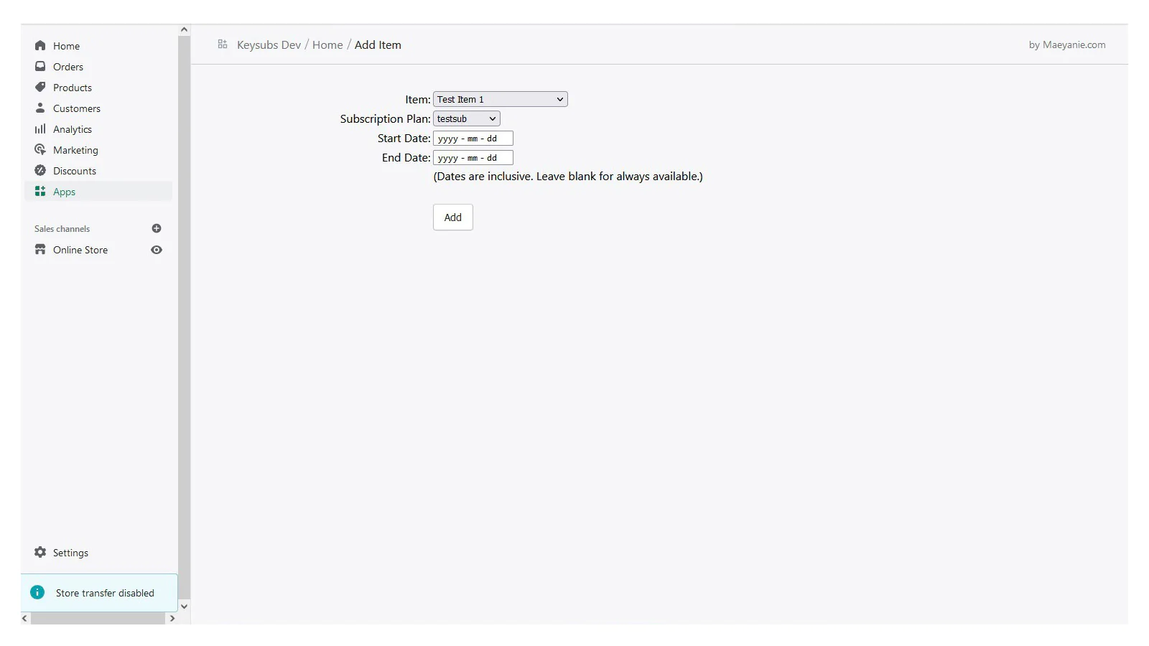Open Settings from the sidebar

99,552
